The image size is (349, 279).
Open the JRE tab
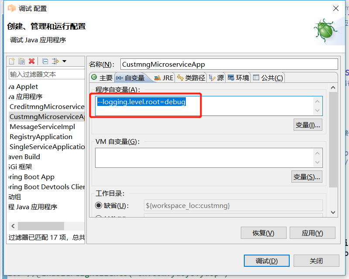tap(165, 78)
